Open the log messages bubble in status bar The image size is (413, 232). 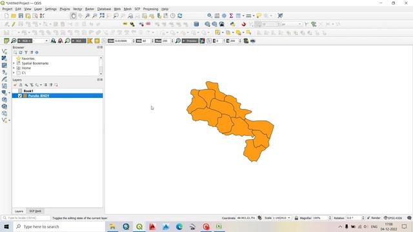(x=409, y=218)
